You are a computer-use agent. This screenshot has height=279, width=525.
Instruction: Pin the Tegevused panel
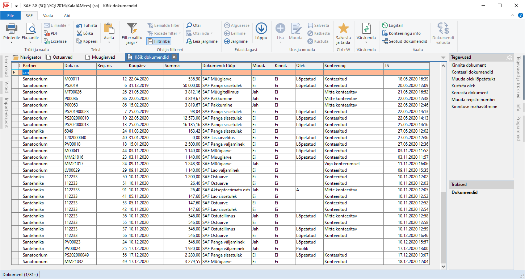[x=509, y=57]
